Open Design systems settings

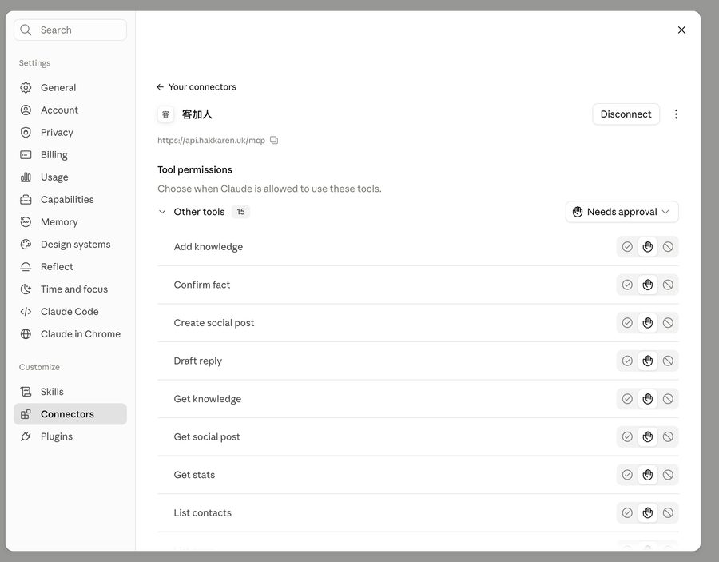point(70,245)
